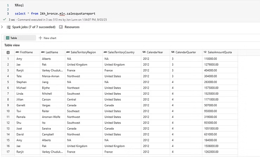Click the plus icon for New chart
Screen dimensions: 260x159
coord(40,38)
